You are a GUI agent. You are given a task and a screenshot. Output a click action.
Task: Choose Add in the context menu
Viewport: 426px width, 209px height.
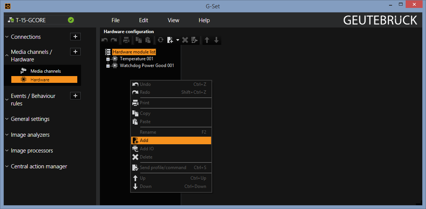pos(171,140)
